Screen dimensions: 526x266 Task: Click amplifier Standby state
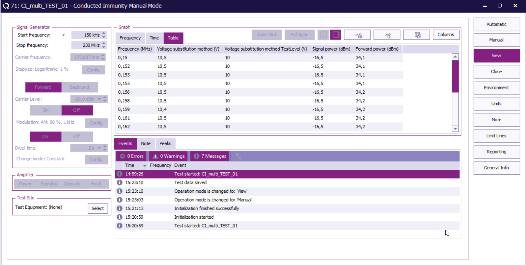(49, 184)
